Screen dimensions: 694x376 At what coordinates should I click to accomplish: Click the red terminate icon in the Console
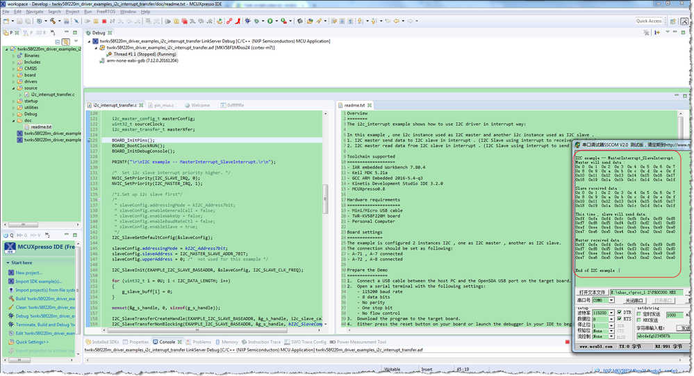568,342
